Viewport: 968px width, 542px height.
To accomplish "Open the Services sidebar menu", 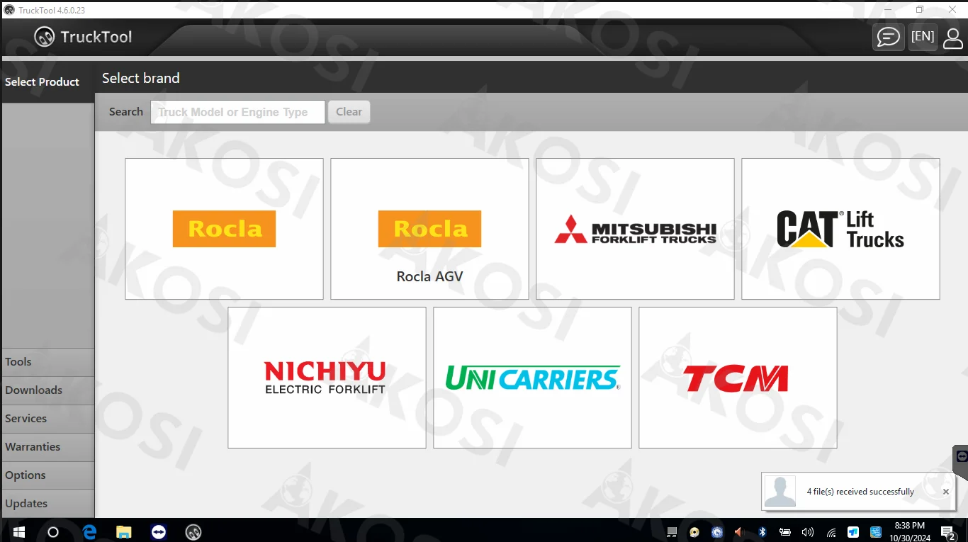I will pos(47,419).
